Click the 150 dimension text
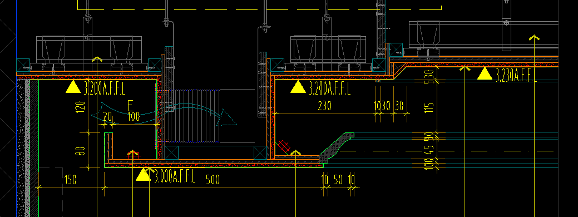The height and width of the screenshot is (217, 578). [x=71, y=180]
